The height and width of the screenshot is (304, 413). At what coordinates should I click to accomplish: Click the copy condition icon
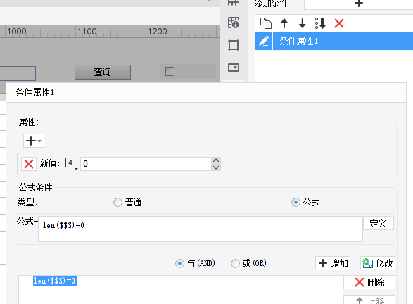[x=266, y=23]
